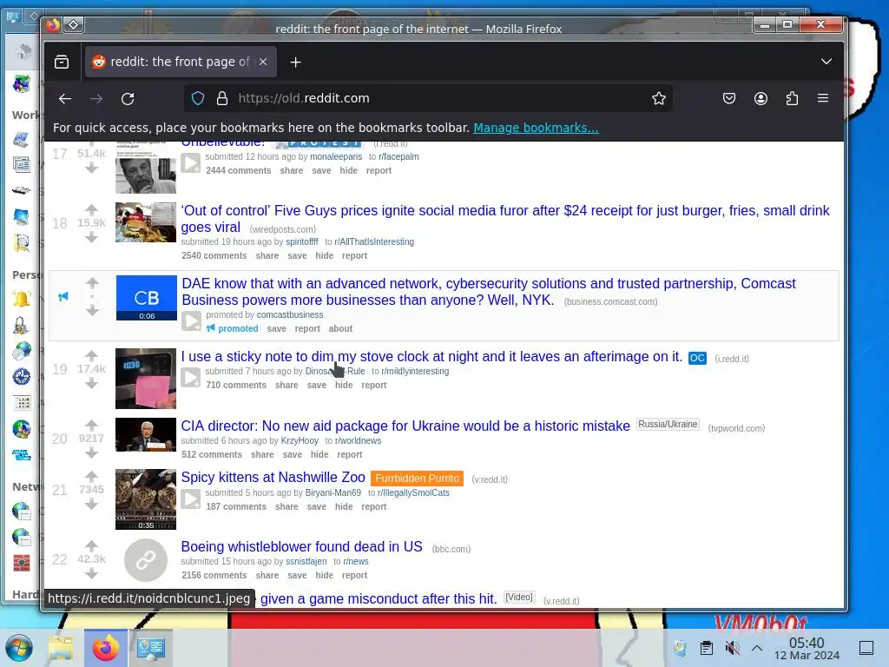Open Spicy kittens at Nashwille Zoo headline
Screen dimensions: 889x667
(273, 478)
